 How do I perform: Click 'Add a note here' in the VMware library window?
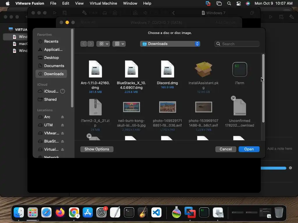click(280, 149)
